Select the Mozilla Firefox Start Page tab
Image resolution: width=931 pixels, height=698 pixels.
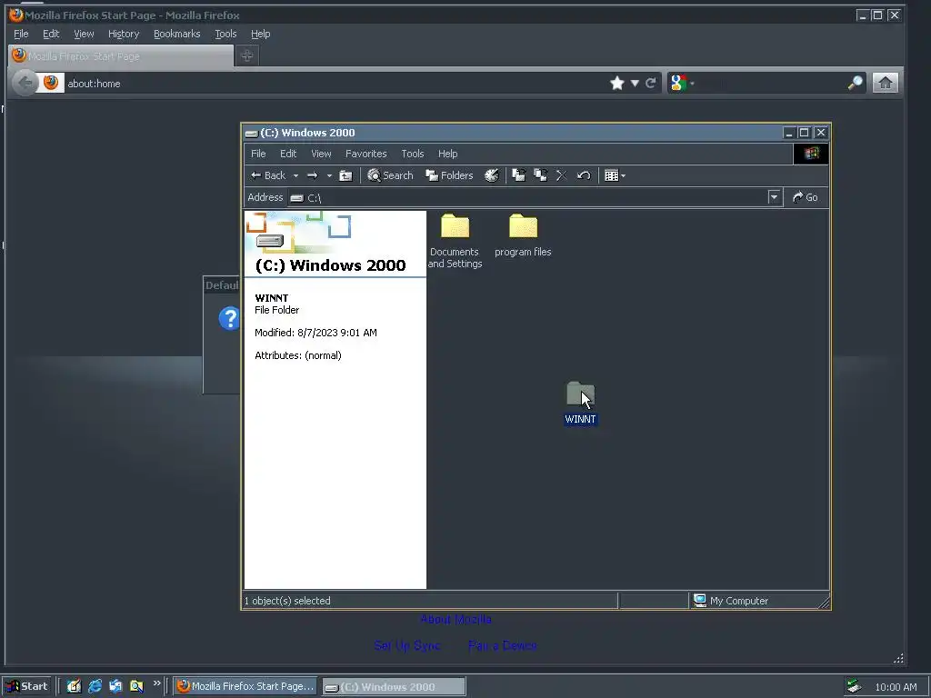pyautogui.click(x=121, y=56)
